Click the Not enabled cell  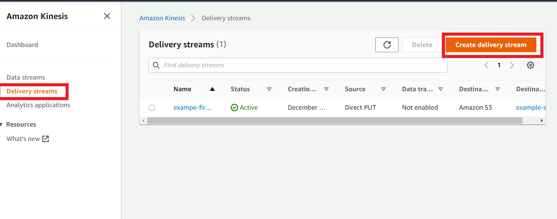420,108
